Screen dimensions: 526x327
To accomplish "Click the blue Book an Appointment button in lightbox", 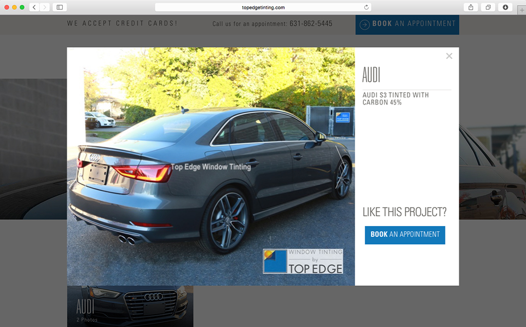I will (405, 235).
